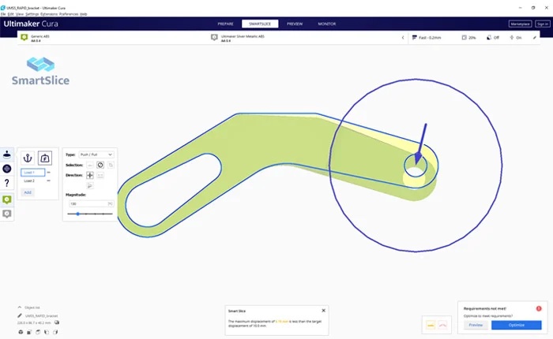Click the cube icon beside model dimensions
Image resolution: width=553 pixels, height=339 pixels.
coord(57,322)
